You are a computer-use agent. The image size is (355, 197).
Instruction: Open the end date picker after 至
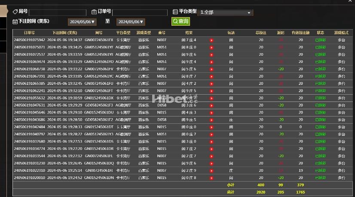(x=131, y=22)
